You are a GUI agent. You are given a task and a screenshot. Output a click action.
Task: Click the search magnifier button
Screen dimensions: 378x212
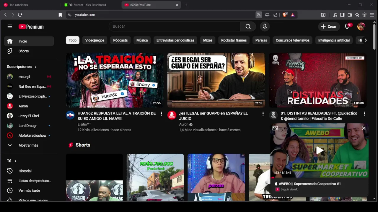248,26
